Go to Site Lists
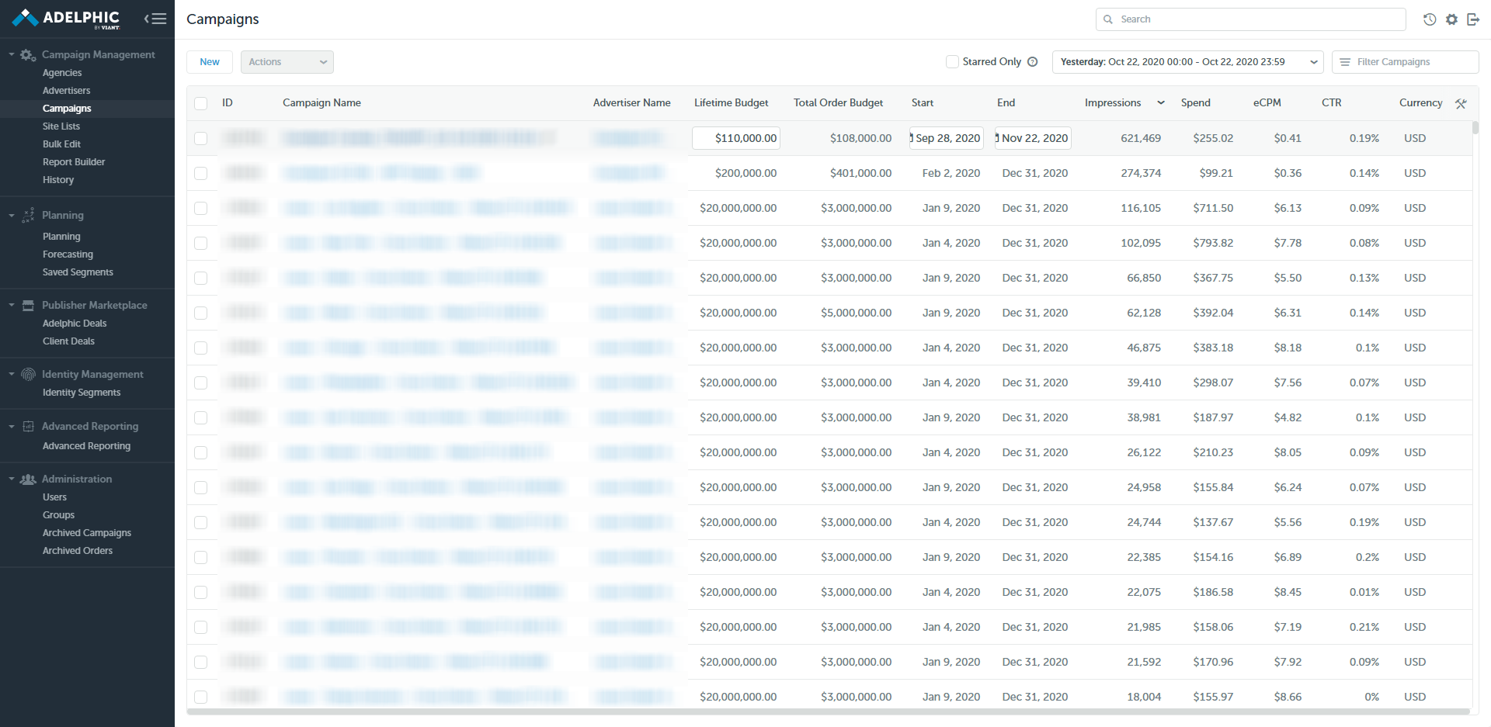 [61, 126]
